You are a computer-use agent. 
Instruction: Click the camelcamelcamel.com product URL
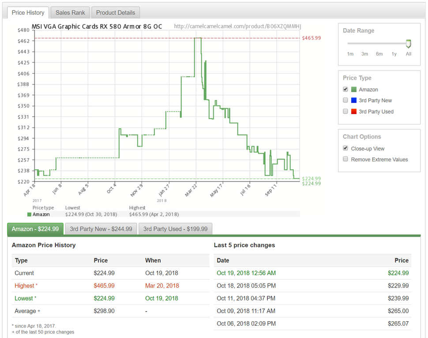click(x=237, y=26)
